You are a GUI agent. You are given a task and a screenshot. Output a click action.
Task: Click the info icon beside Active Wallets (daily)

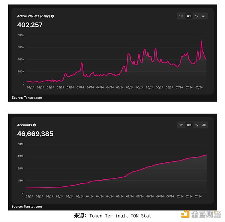click(x=52, y=16)
